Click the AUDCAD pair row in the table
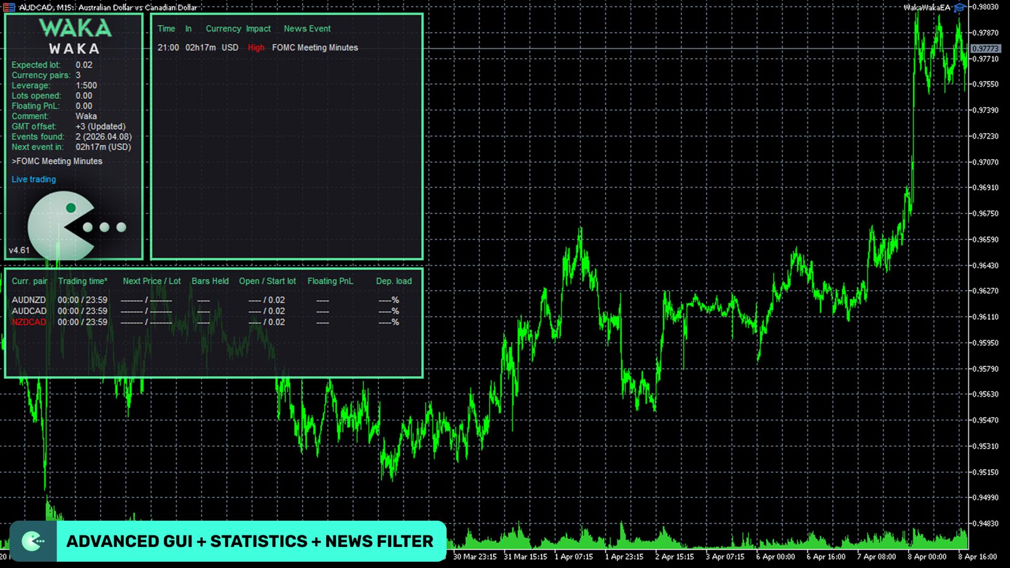Image resolution: width=1010 pixels, height=568 pixels. click(205, 311)
